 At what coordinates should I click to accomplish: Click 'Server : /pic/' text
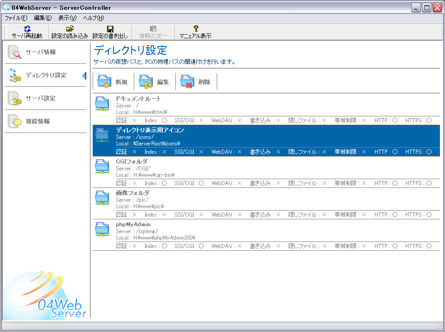132,199
